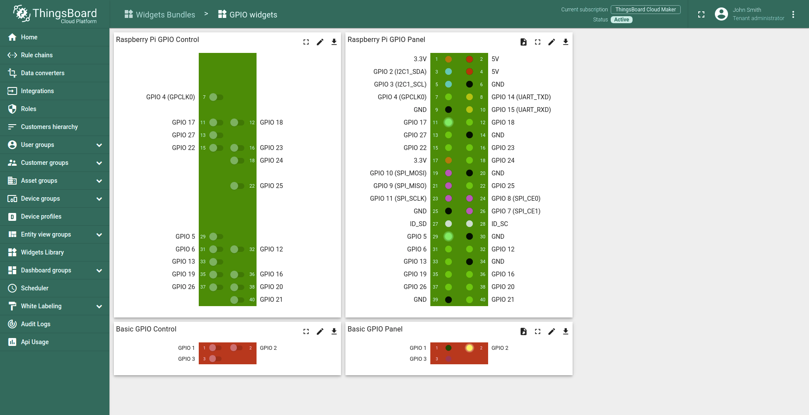Open Integrations page

click(x=55, y=91)
